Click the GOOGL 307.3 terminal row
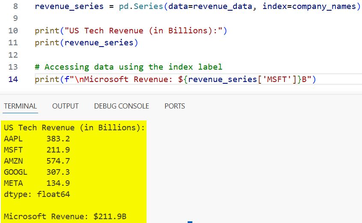The image size is (362, 223). click(x=37, y=172)
